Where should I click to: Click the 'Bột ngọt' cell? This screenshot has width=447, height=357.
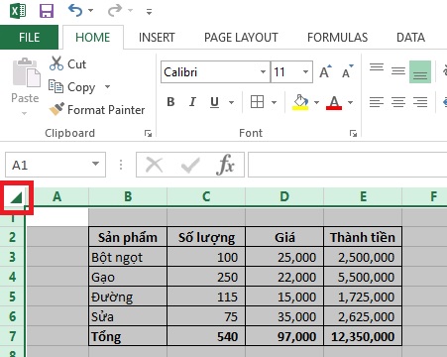click(x=128, y=257)
